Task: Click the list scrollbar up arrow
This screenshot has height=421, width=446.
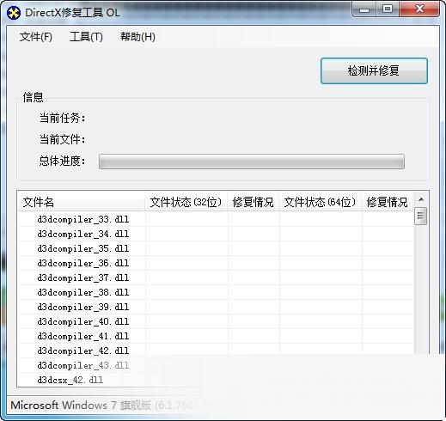Action: 421,199
